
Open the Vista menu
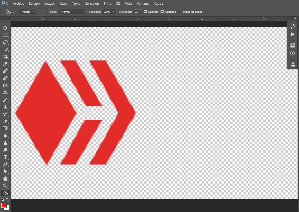[x=128, y=3]
